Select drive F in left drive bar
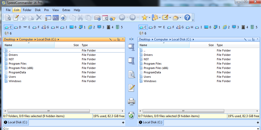Image resolution: width=261 pixels, height=130 pixels. (x=36, y=27)
